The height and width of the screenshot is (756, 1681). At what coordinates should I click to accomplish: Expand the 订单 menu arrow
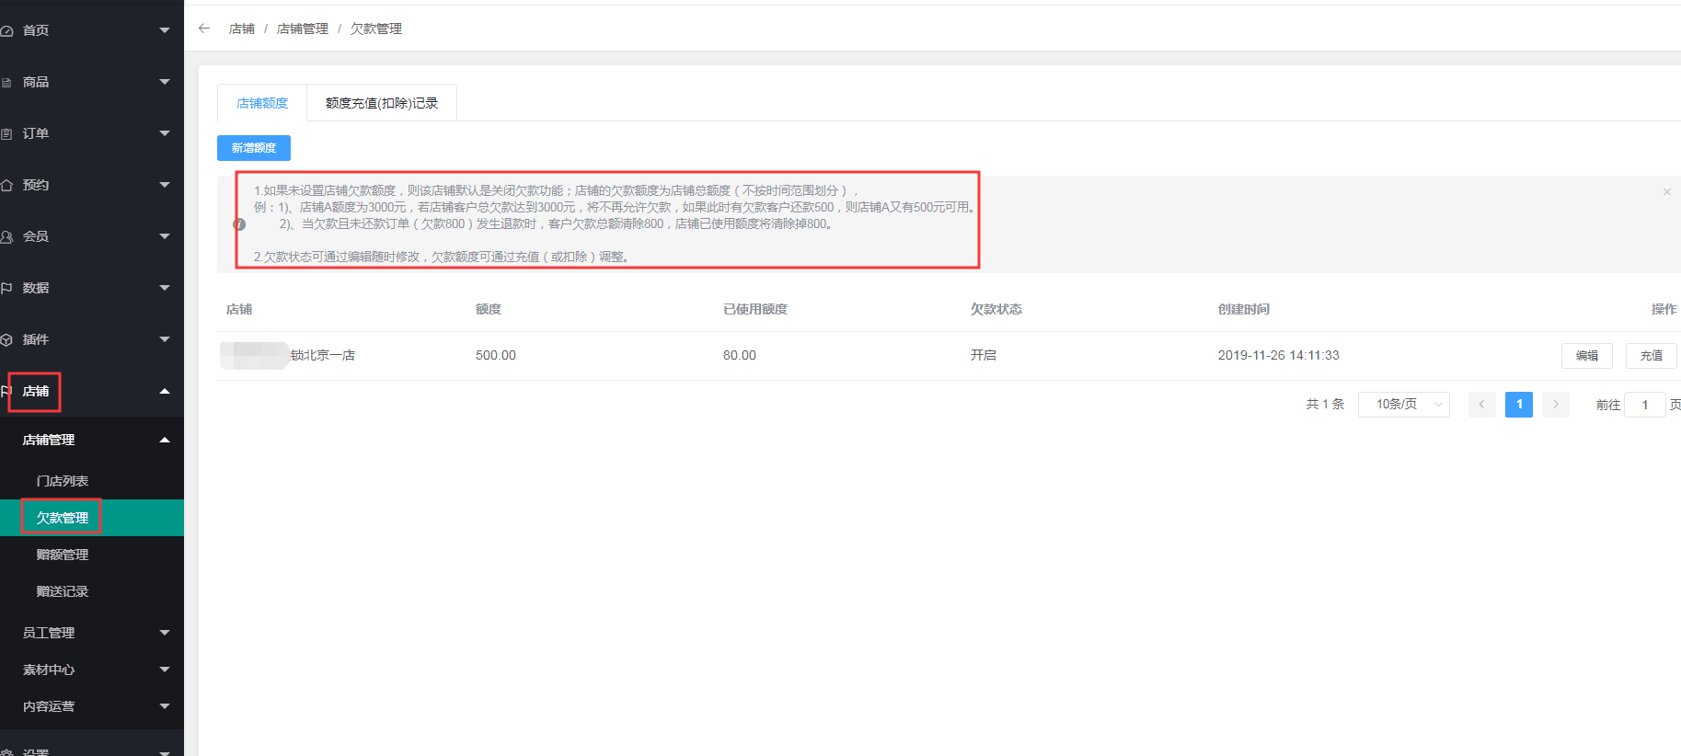165,133
